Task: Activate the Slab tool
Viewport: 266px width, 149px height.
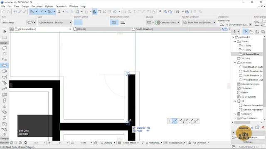Action: (x=5, y=65)
